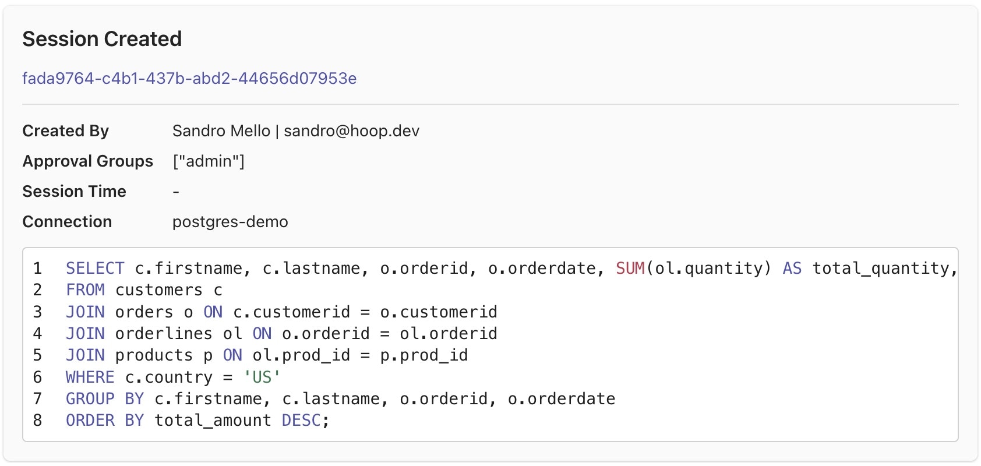Viewport: 981px width, 466px height.
Task: Click the SUM function in the query
Action: click(630, 268)
